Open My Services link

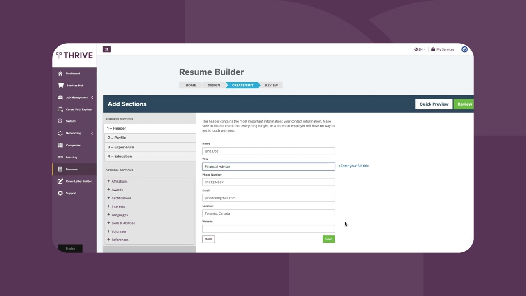coord(445,49)
